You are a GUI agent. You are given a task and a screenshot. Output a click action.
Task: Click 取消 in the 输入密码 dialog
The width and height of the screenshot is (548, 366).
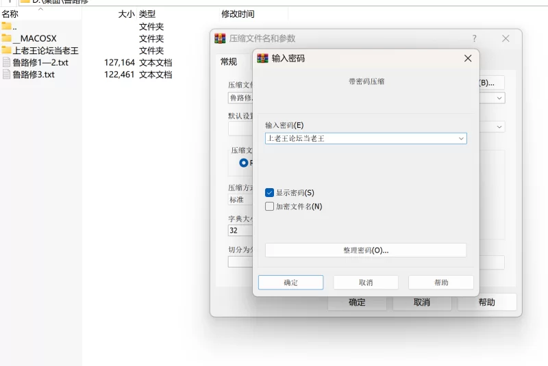366,283
